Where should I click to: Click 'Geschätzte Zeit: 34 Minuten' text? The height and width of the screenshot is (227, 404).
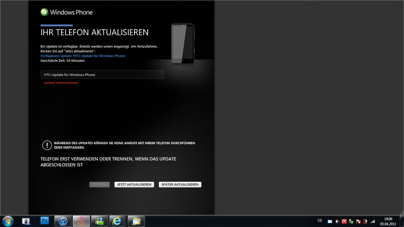click(62, 61)
